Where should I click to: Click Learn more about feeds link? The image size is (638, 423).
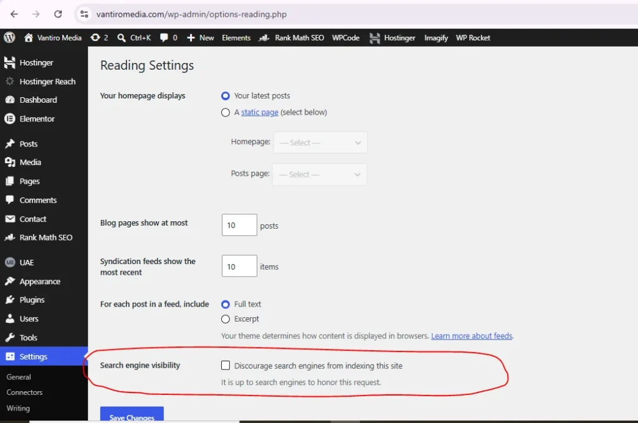pos(472,336)
